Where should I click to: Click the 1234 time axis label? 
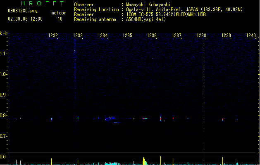(103, 35)
